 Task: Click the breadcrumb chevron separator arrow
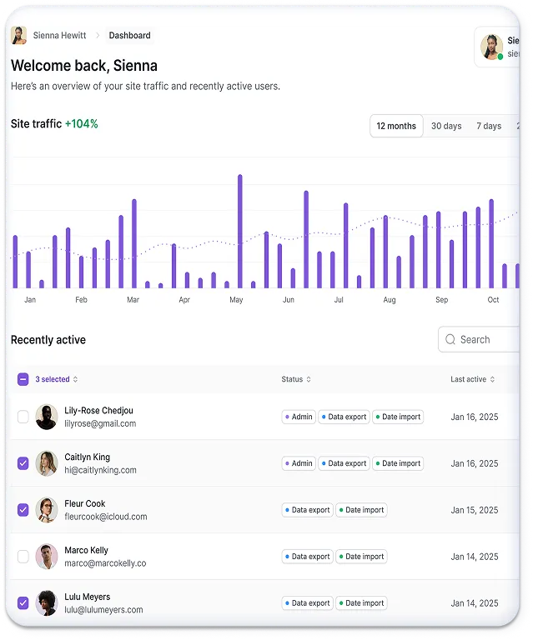click(98, 36)
